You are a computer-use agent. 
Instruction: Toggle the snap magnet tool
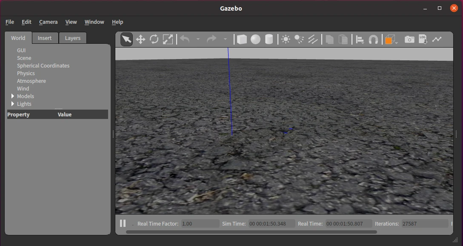pyautogui.click(x=373, y=39)
